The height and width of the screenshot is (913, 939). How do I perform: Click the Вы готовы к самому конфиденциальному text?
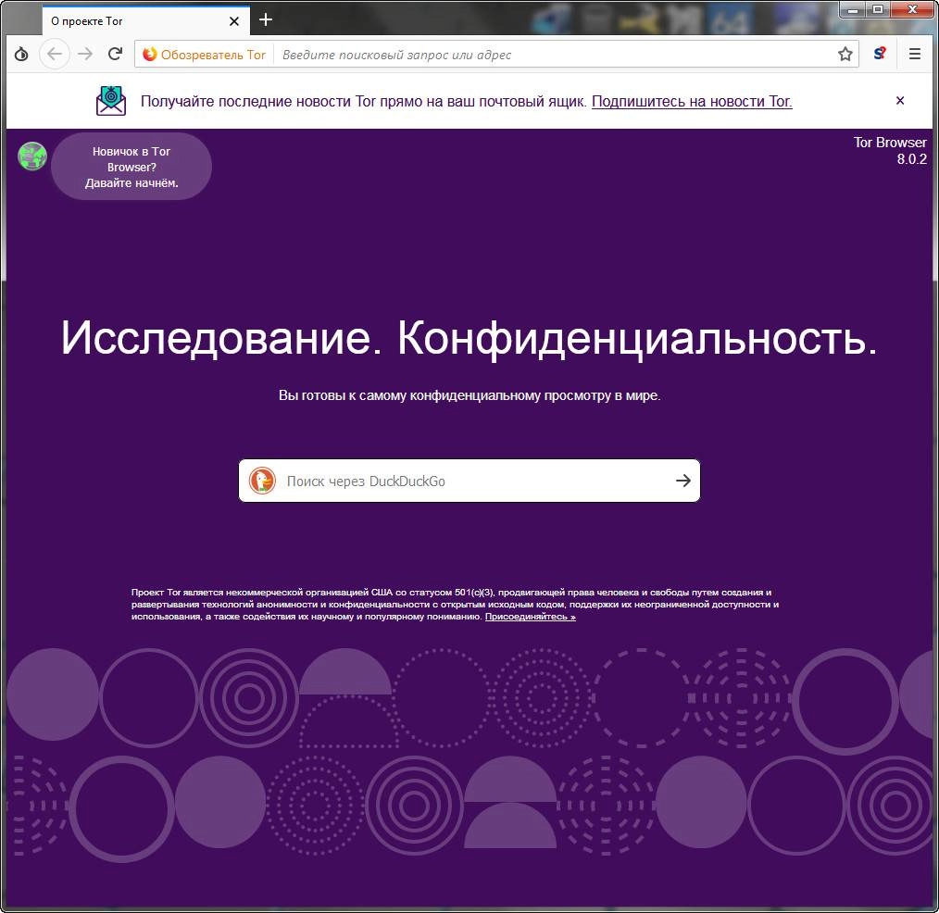pyautogui.click(x=469, y=395)
